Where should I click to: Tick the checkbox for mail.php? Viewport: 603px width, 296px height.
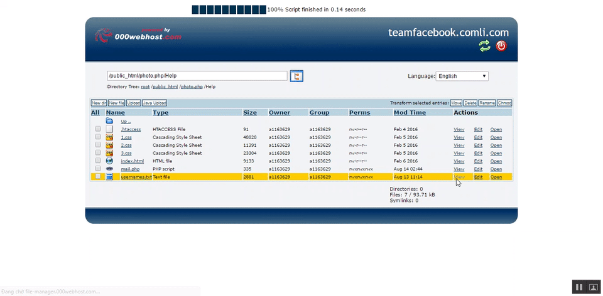click(x=98, y=169)
